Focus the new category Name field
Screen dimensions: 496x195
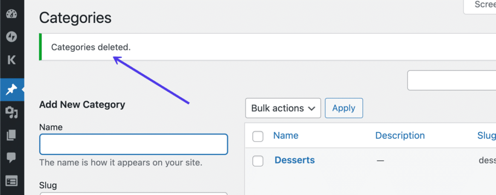133,144
